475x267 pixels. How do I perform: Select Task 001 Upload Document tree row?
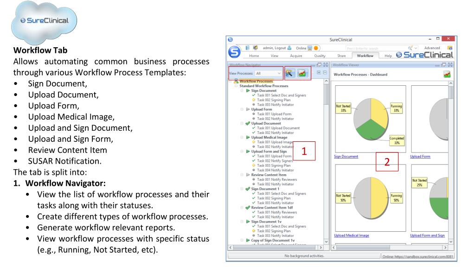278,128
